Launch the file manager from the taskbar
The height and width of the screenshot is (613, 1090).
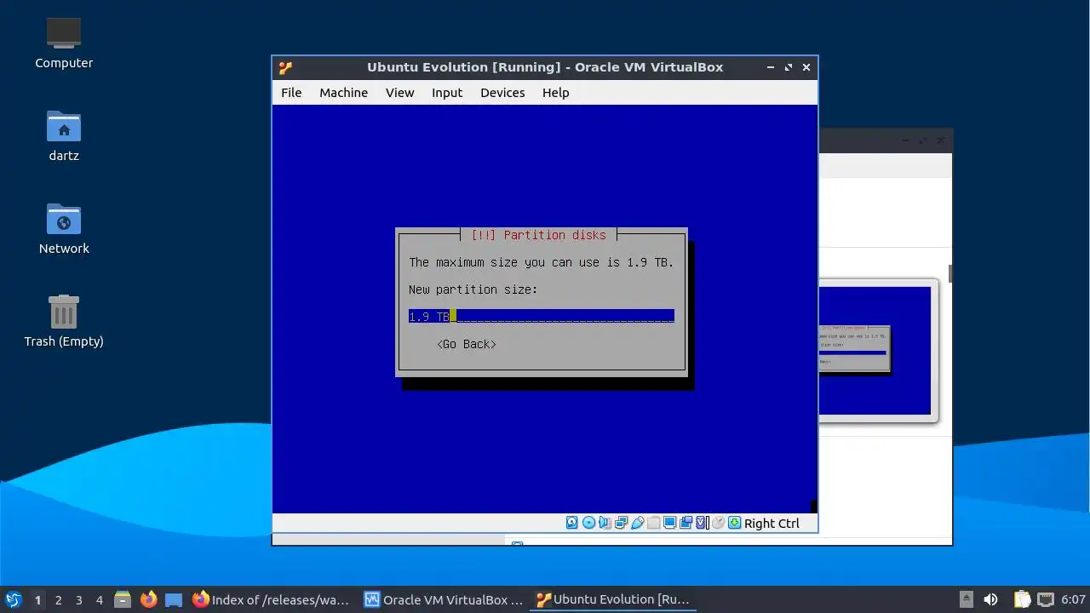pos(123,599)
